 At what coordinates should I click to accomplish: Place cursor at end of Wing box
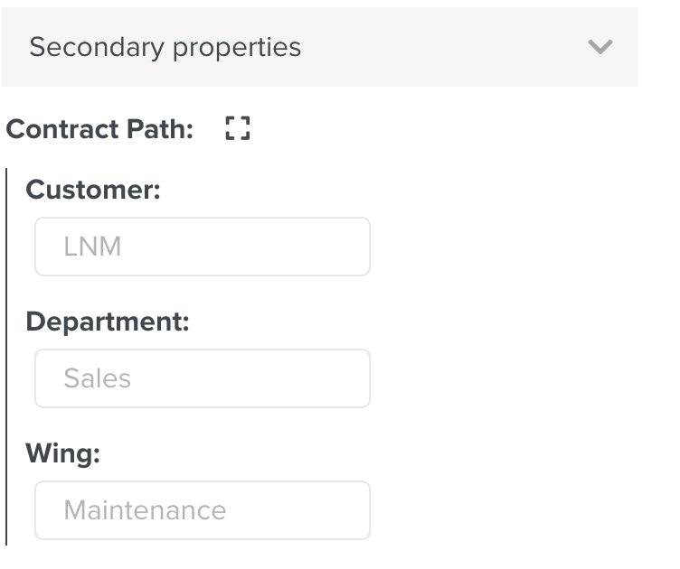pyautogui.click(x=357, y=510)
